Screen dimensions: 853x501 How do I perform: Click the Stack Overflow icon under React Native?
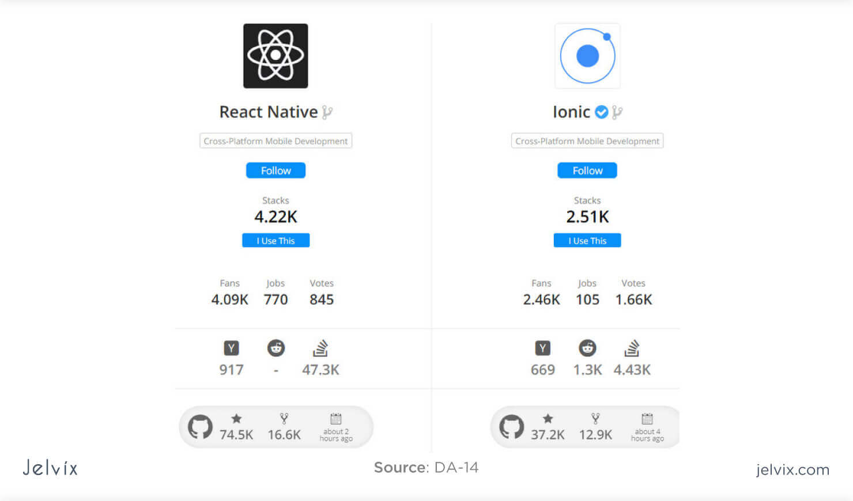[320, 348]
